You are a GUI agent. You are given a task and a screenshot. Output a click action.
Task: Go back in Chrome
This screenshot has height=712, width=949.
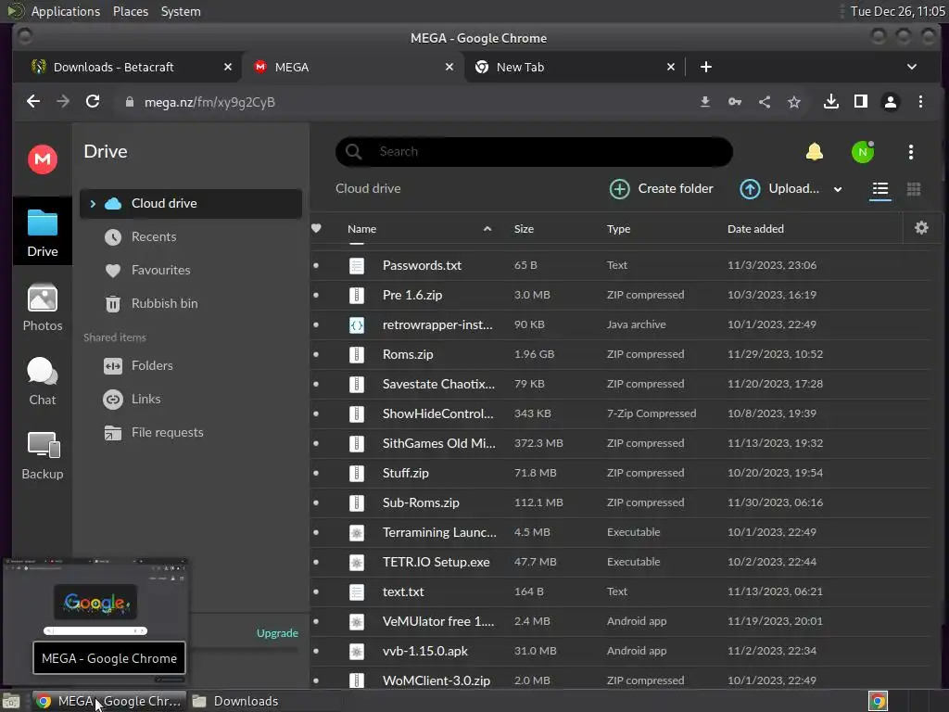tap(33, 102)
